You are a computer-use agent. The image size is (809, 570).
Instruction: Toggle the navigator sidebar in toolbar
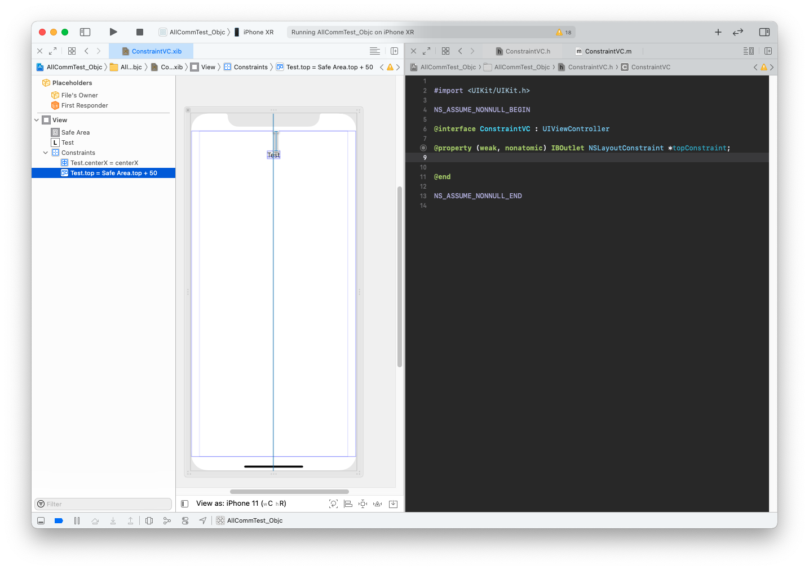tap(85, 32)
